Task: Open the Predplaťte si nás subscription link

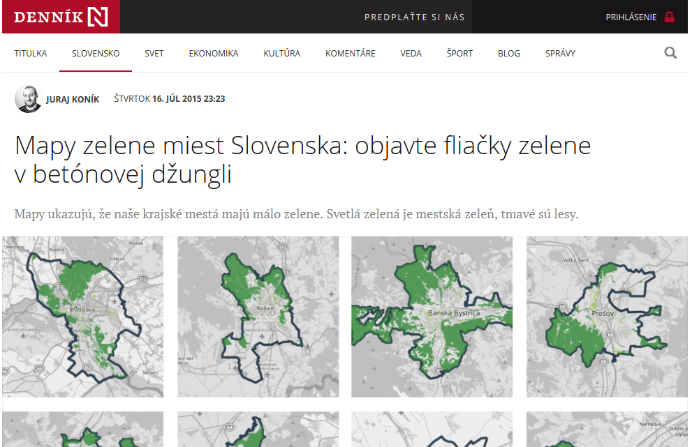Action: tap(414, 17)
